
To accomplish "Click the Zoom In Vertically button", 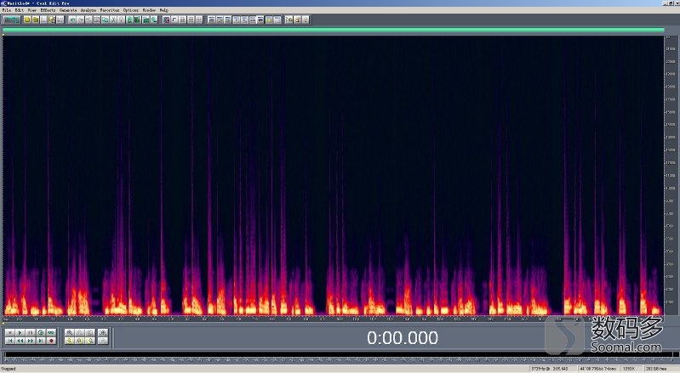I will click(x=103, y=332).
